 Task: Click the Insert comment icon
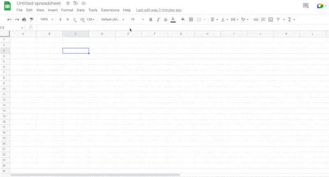tap(263, 19)
